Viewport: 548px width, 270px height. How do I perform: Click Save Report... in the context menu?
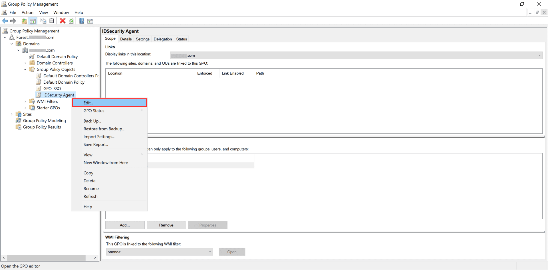109,145
